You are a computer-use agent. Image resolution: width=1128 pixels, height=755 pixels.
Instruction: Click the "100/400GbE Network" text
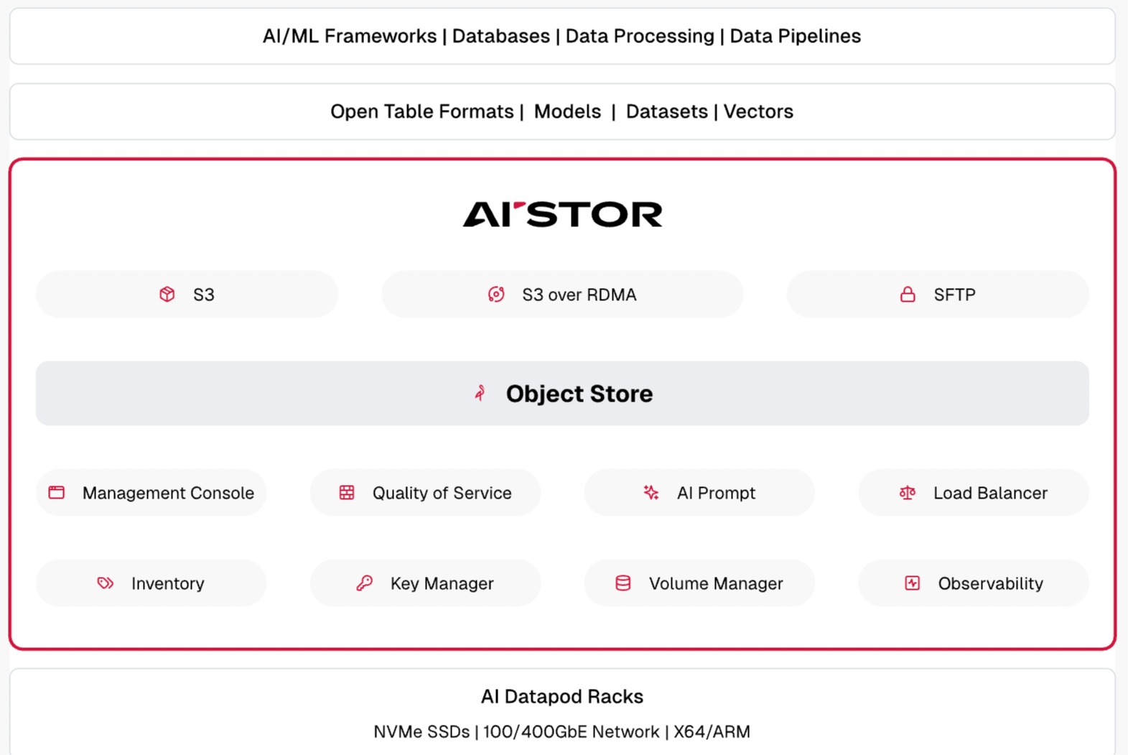pos(571,731)
